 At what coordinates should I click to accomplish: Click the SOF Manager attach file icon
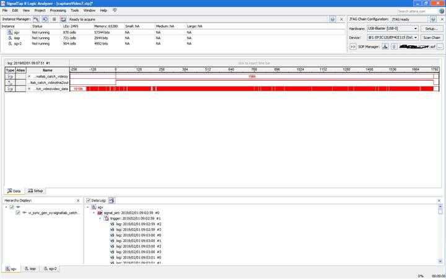coord(394,46)
